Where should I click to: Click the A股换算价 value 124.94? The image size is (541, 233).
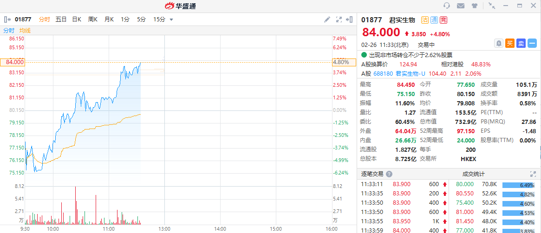point(408,65)
